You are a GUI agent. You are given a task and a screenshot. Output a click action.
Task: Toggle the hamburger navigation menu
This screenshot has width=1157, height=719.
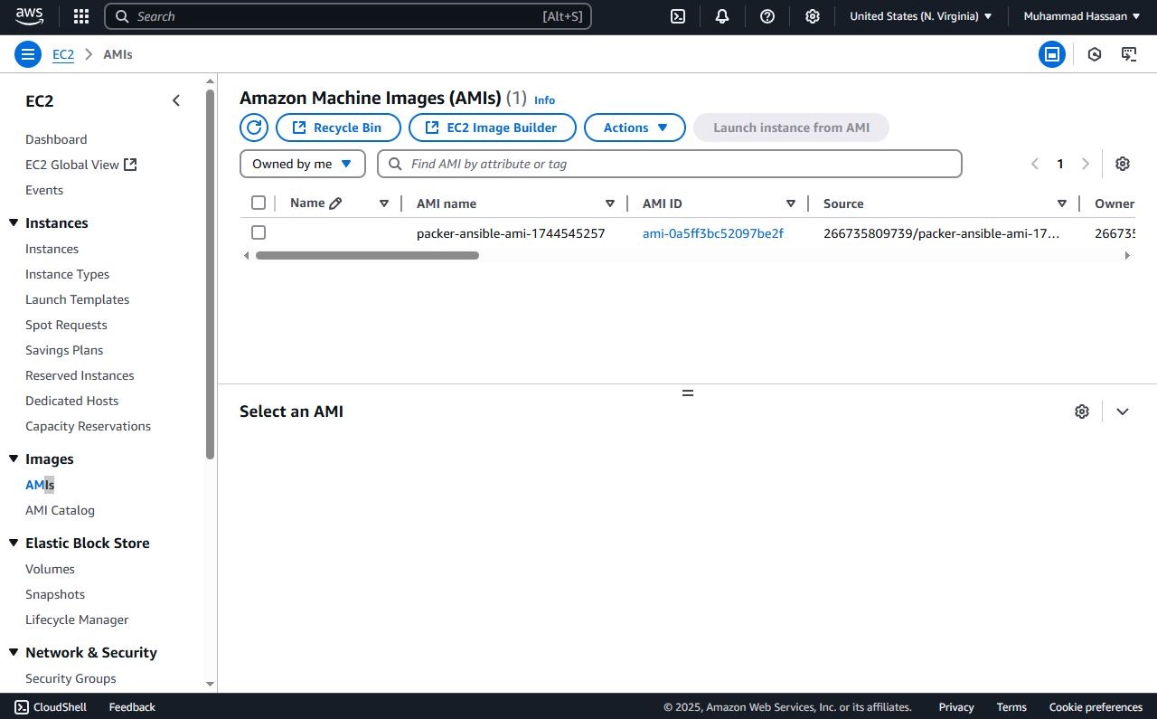pyautogui.click(x=28, y=54)
